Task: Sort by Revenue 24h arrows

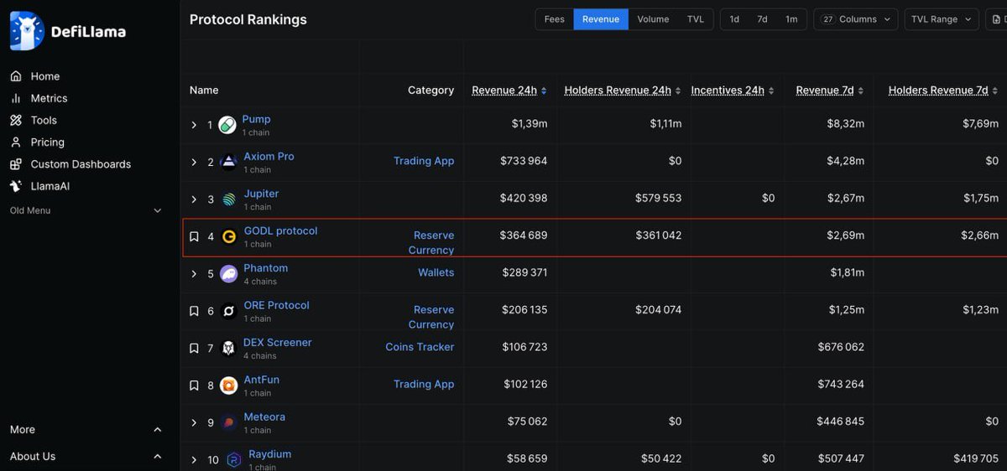Action: [544, 91]
